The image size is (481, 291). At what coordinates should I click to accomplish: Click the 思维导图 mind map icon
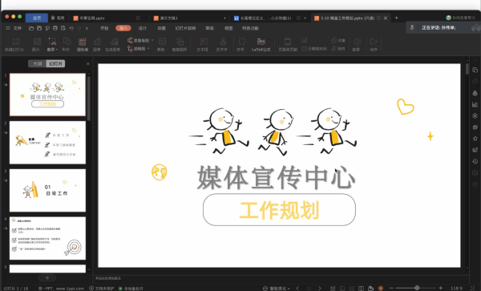coord(139,40)
